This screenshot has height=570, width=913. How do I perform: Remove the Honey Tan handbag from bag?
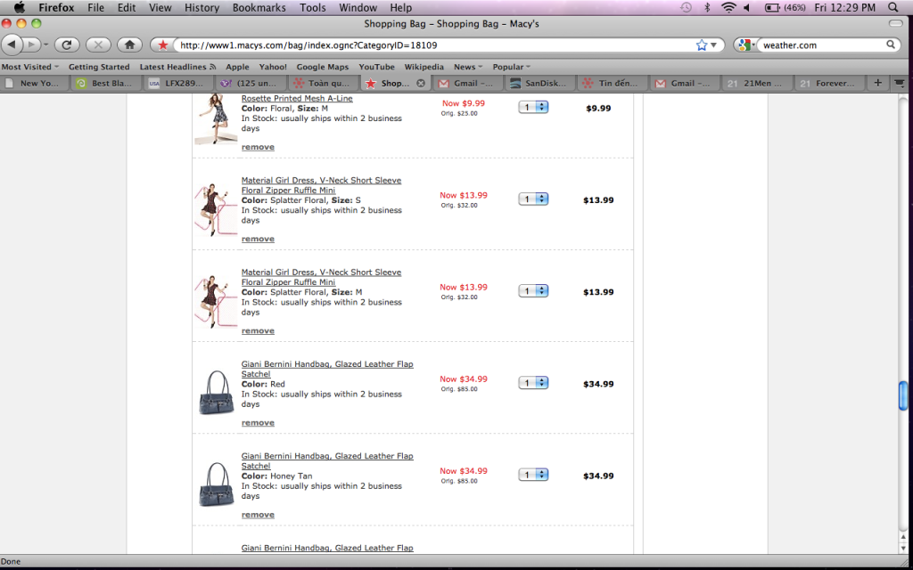pos(258,515)
